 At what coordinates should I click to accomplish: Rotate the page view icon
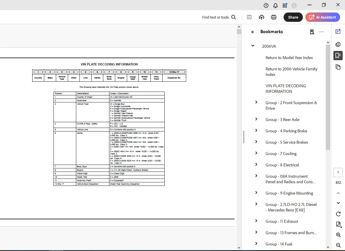(338, 214)
